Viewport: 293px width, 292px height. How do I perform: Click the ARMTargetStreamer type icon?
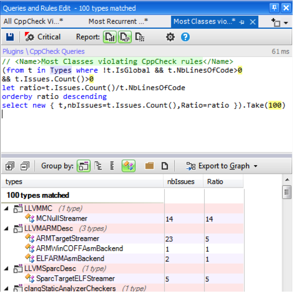pos(30,238)
